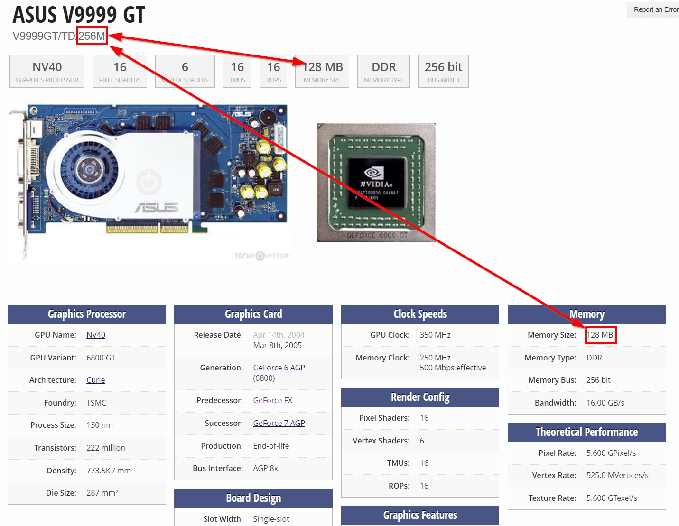Select the TMUs value "16" in Render Config
The image size is (679, 526).
pos(424,463)
